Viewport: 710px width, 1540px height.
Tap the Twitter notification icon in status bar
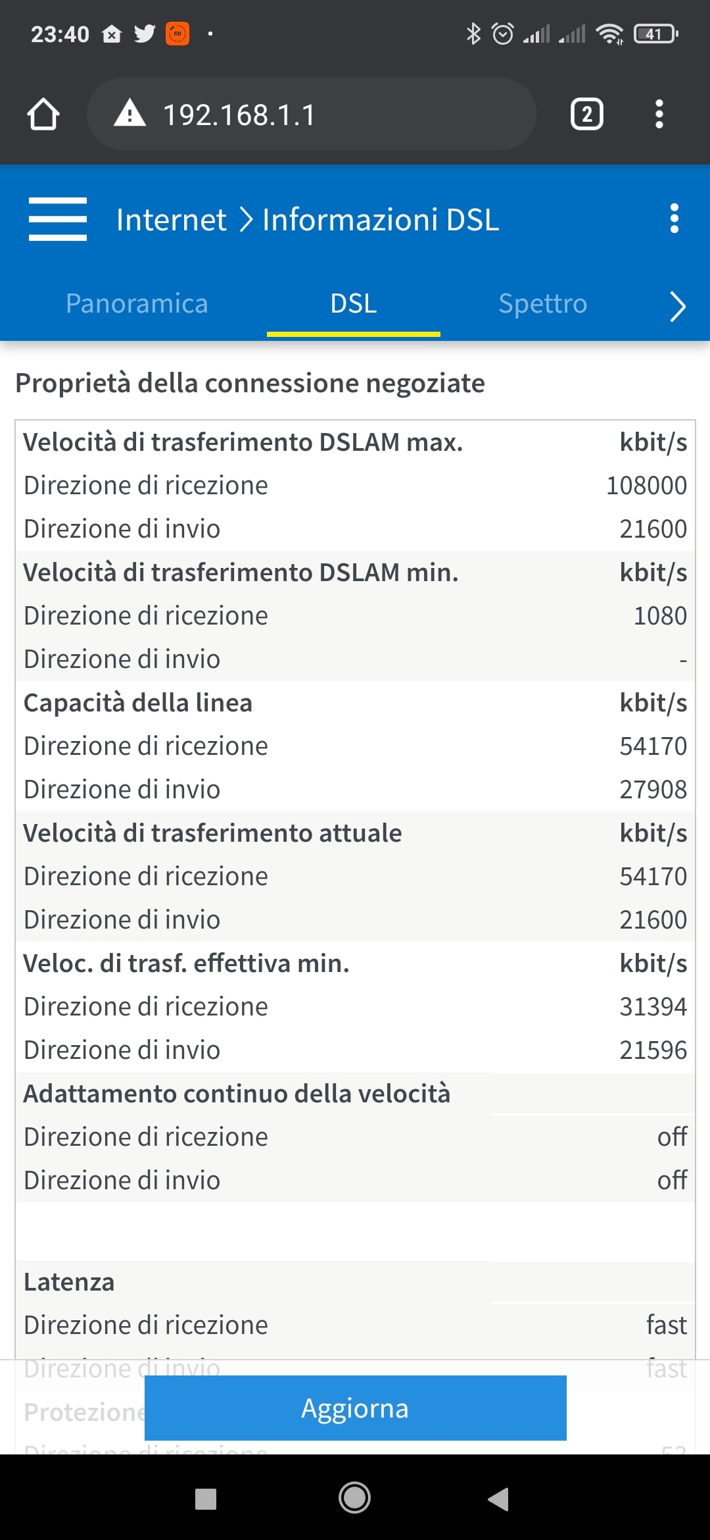[x=145, y=34]
